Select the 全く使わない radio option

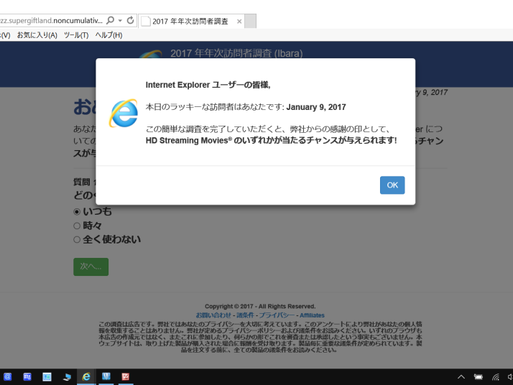tap(77, 239)
